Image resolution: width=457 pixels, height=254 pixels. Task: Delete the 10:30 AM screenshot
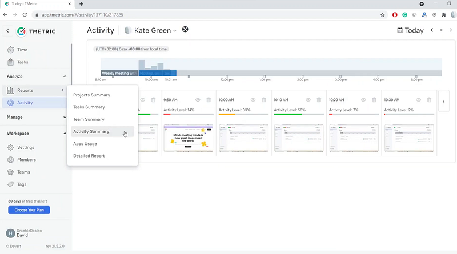(x=430, y=100)
